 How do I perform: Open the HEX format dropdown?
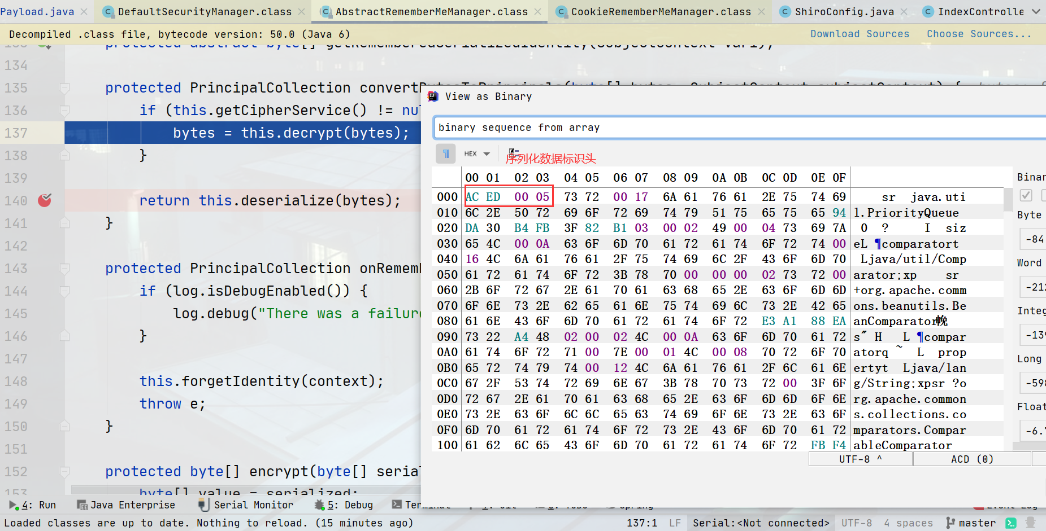[477, 153]
